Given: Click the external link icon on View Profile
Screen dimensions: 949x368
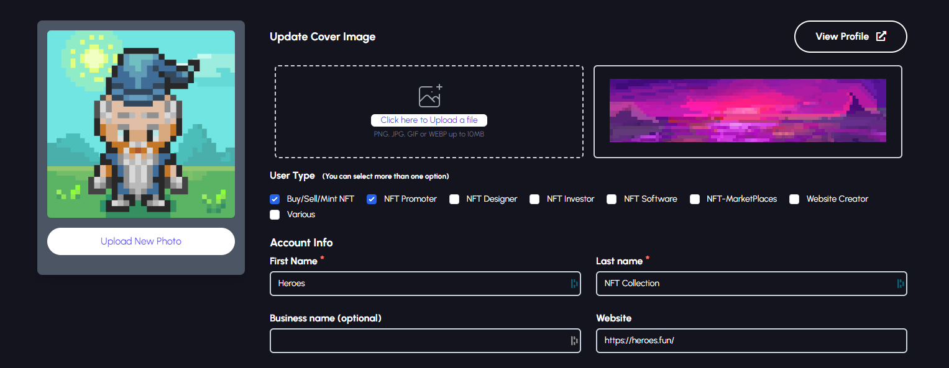Looking at the screenshot, I should point(881,36).
